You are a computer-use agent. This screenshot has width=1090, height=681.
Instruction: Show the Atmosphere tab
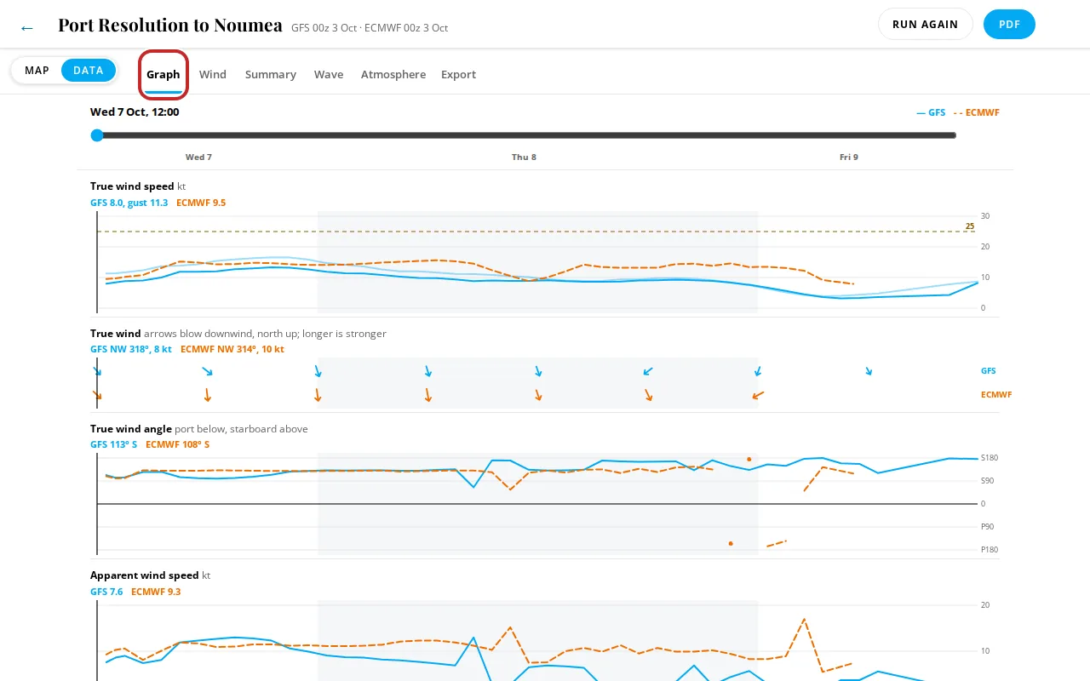(393, 75)
